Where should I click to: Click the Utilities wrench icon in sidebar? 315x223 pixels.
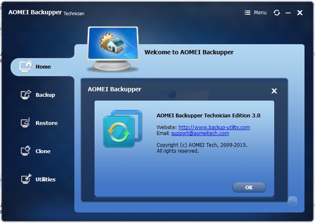26,179
